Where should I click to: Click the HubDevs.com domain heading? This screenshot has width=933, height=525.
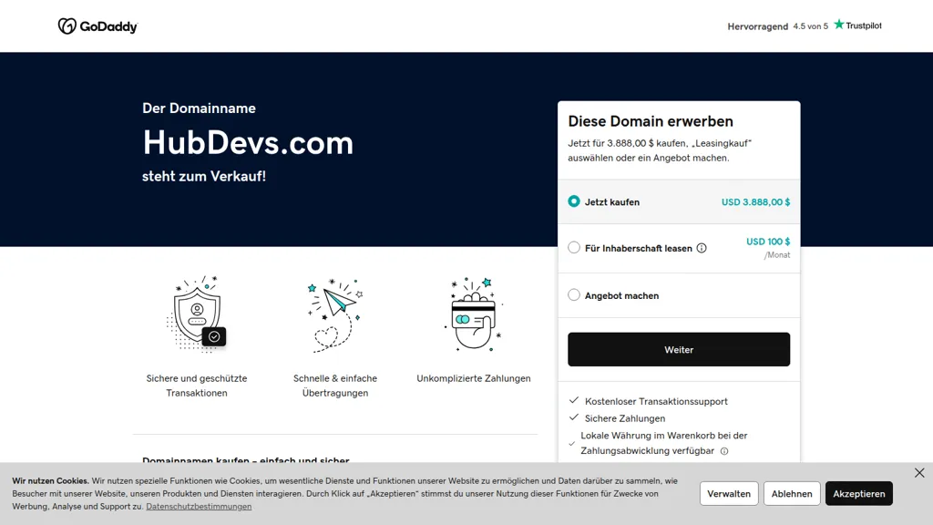click(248, 143)
